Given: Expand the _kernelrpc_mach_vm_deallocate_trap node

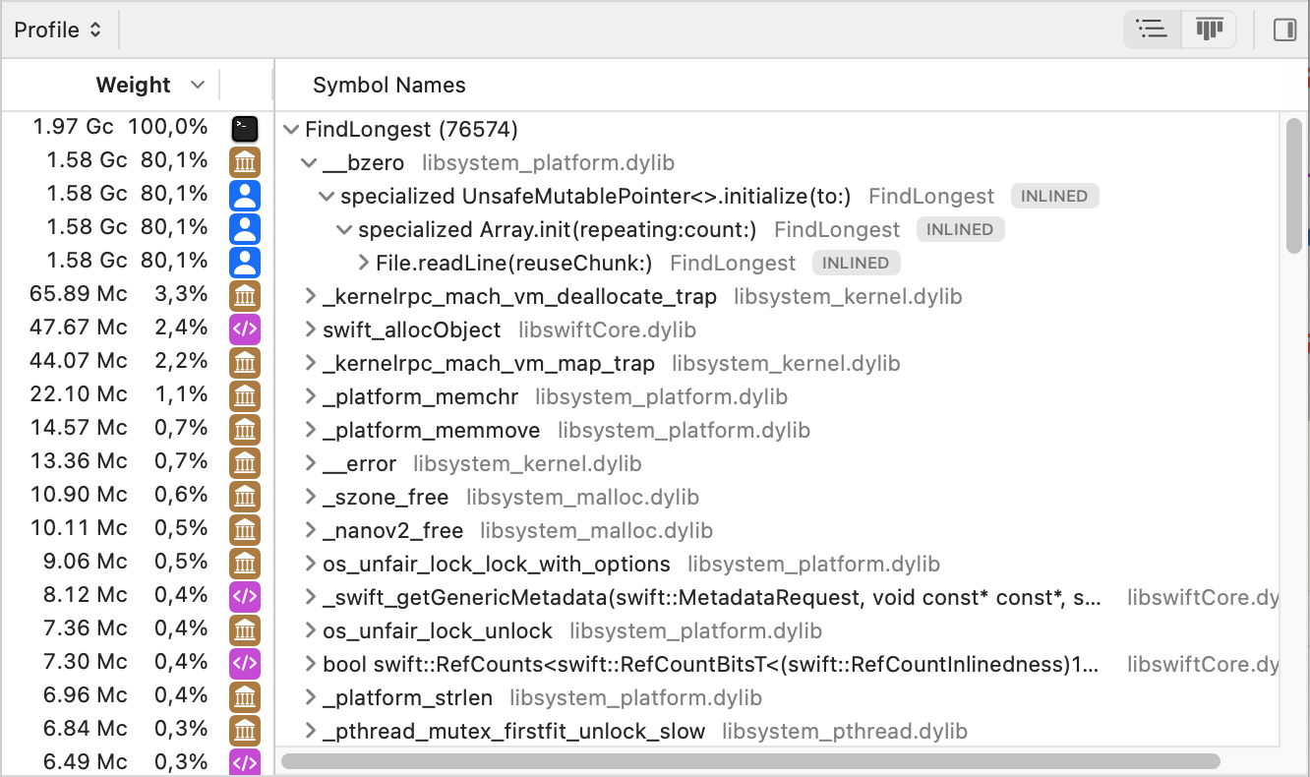Looking at the screenshot, I should [309, 296].
